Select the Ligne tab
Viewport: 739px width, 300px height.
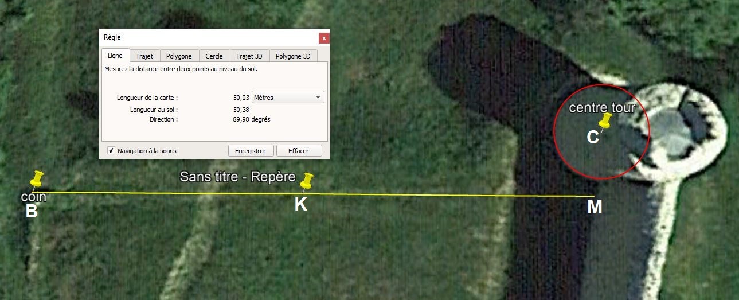115,56
